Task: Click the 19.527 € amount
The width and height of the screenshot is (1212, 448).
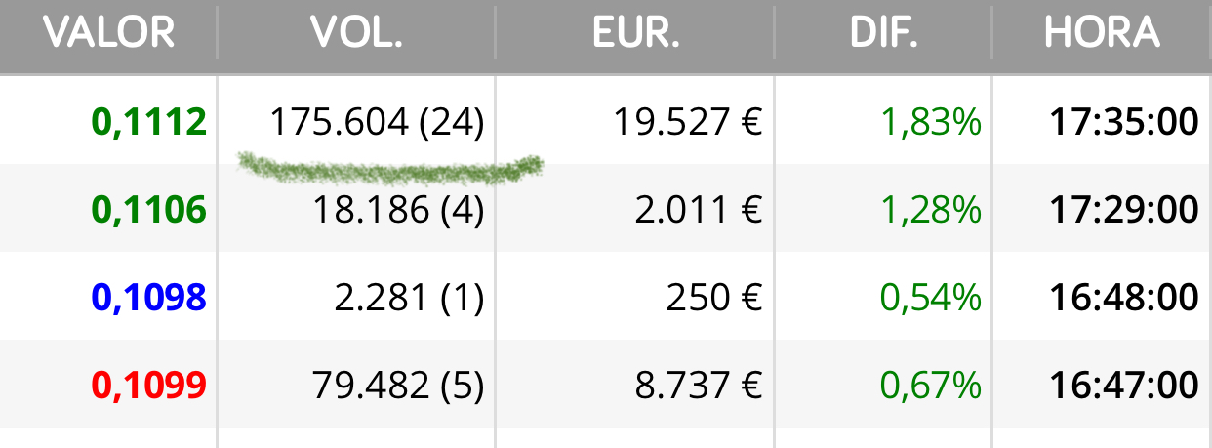Action: point(688,122)
